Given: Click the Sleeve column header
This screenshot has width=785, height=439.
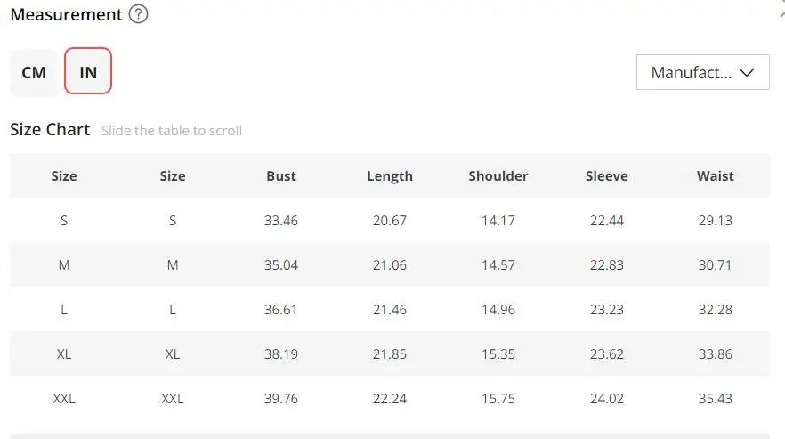Looking at the screenshot, I should 607,176.
